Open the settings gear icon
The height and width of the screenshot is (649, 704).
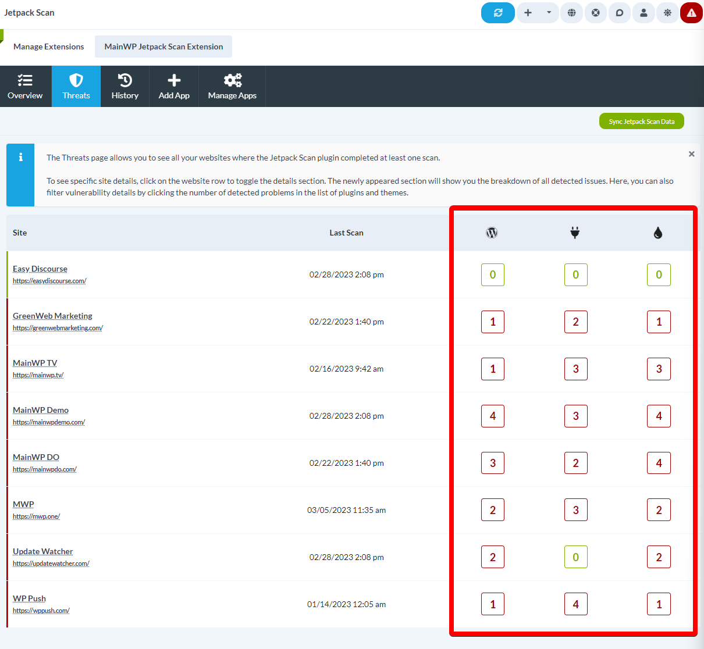point(667,12)
